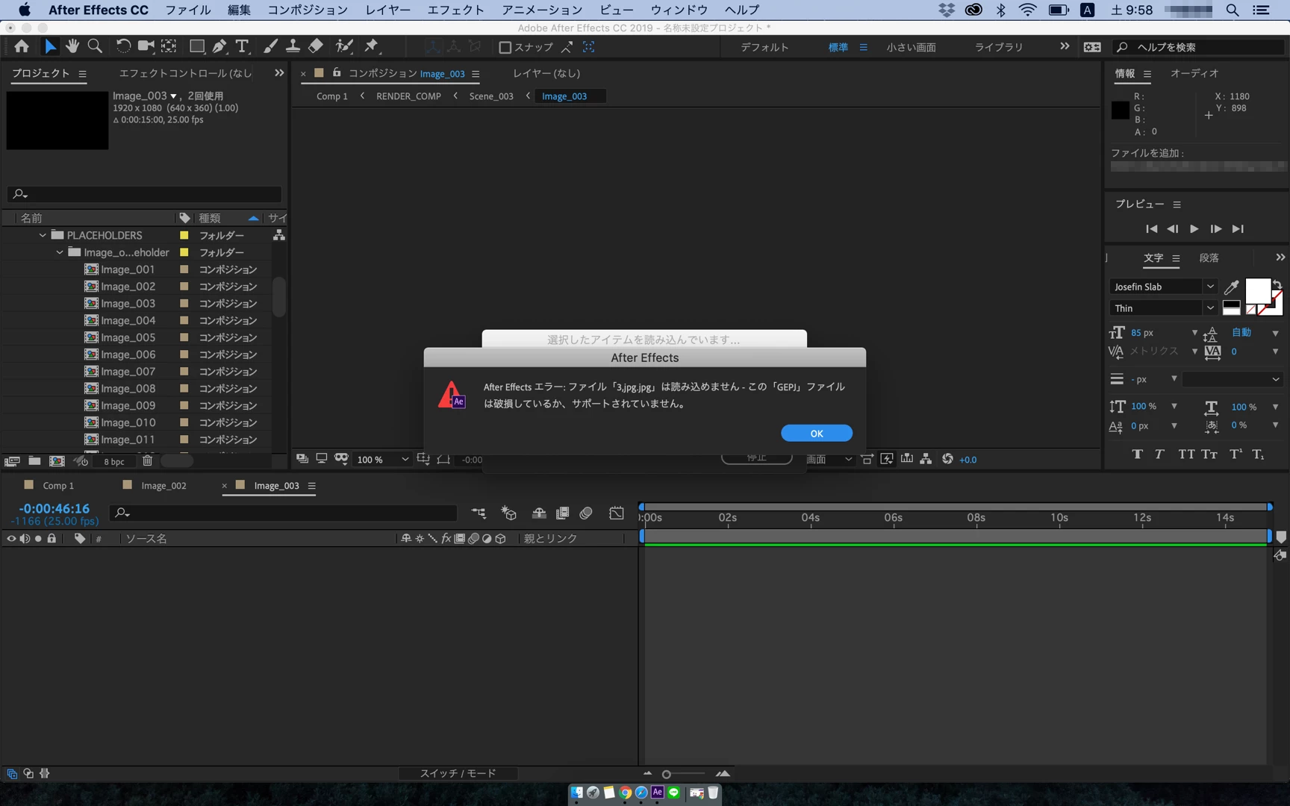
Task: Jump to first frame in Preview panel
Action: click(1151, 229)
